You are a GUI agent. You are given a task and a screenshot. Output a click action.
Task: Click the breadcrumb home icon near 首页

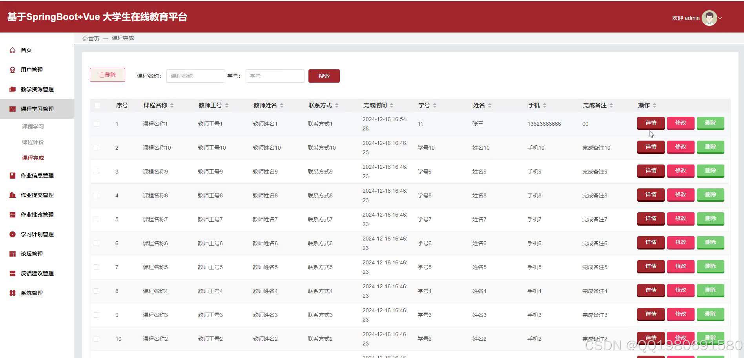click(x=85, y=38)
